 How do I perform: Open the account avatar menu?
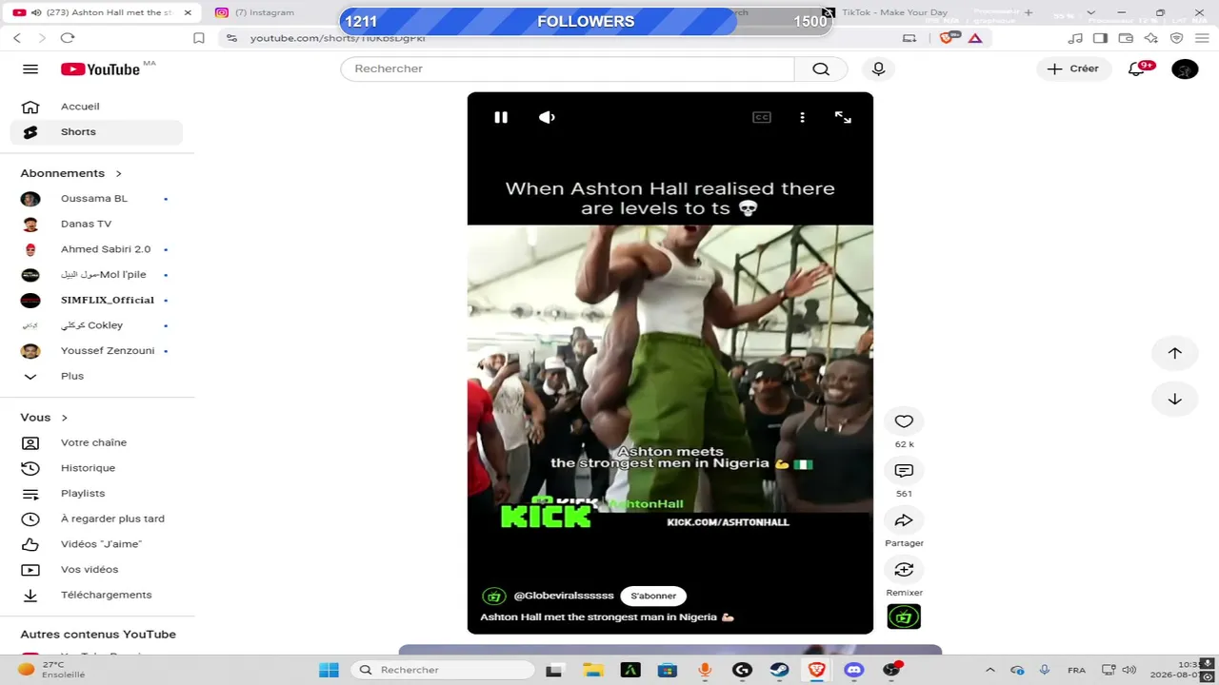click(1185, 68)
